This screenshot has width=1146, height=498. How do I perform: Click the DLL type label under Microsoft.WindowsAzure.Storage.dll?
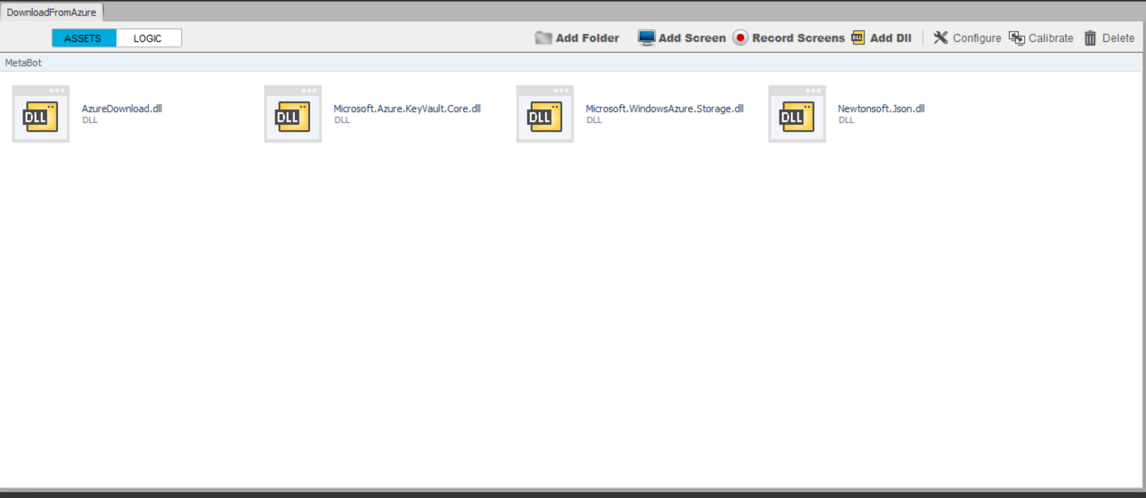(x=594, y=120)
